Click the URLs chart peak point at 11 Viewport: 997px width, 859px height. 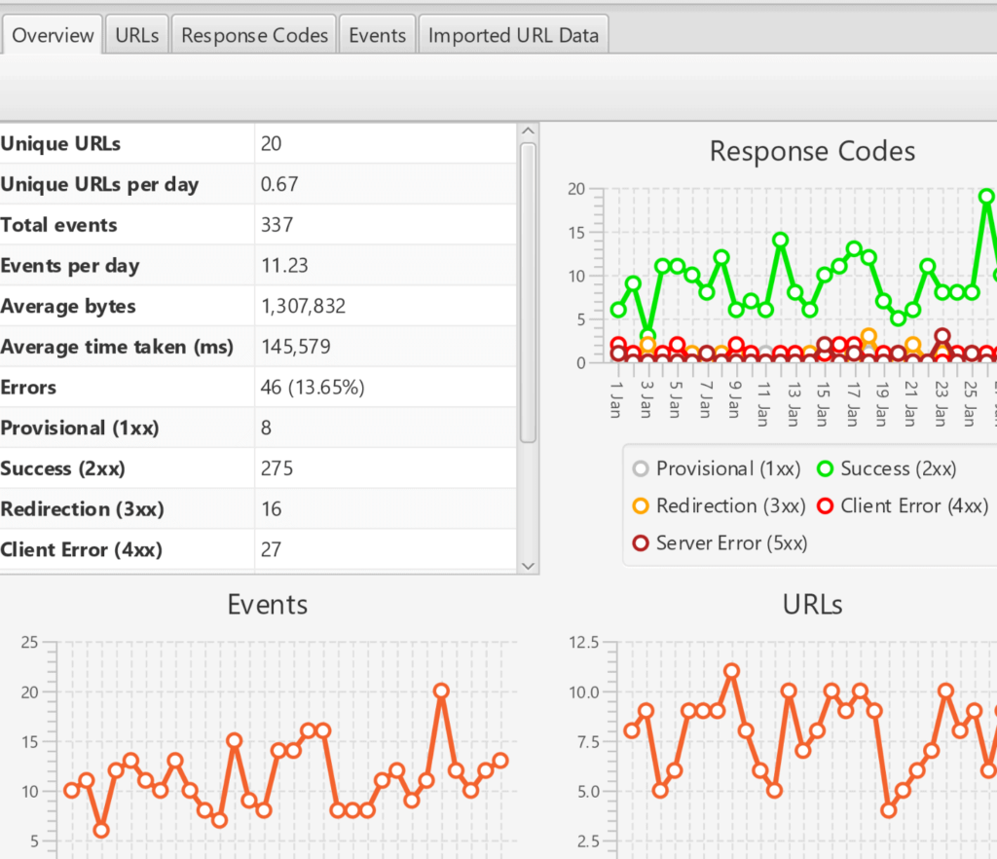(x=732, y=671)
